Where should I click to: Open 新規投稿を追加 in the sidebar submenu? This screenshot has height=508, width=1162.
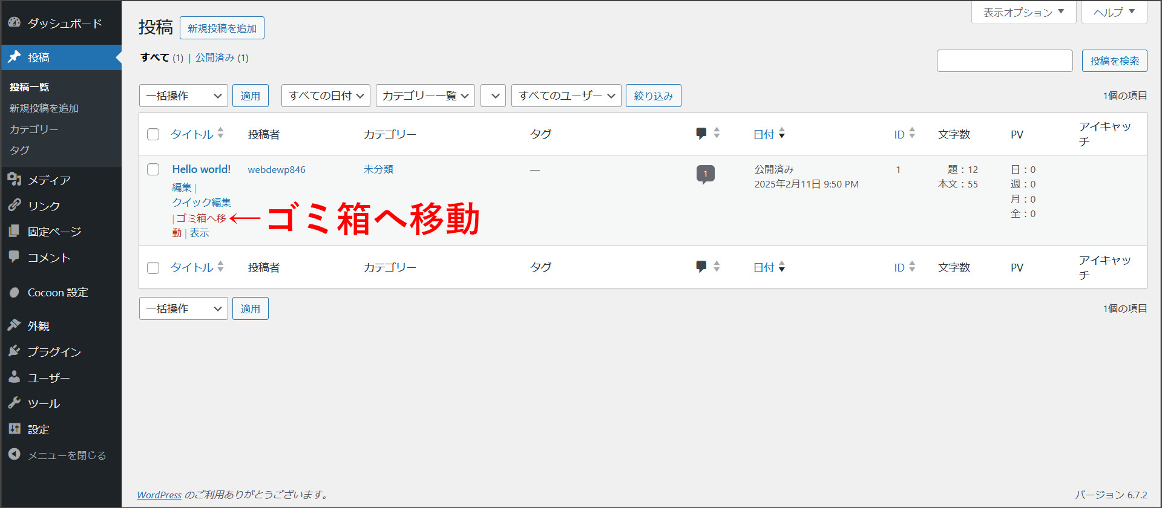(44, 108)
